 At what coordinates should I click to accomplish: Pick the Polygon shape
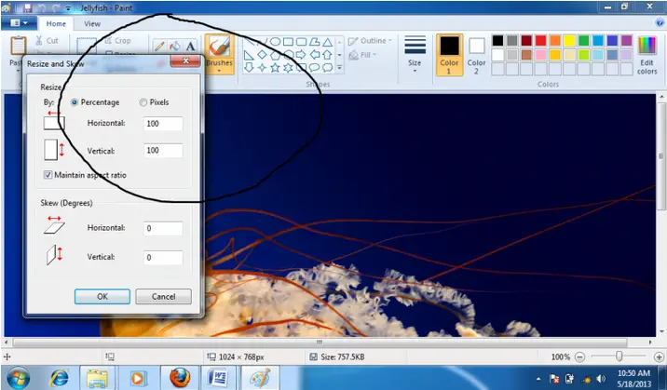314,42
